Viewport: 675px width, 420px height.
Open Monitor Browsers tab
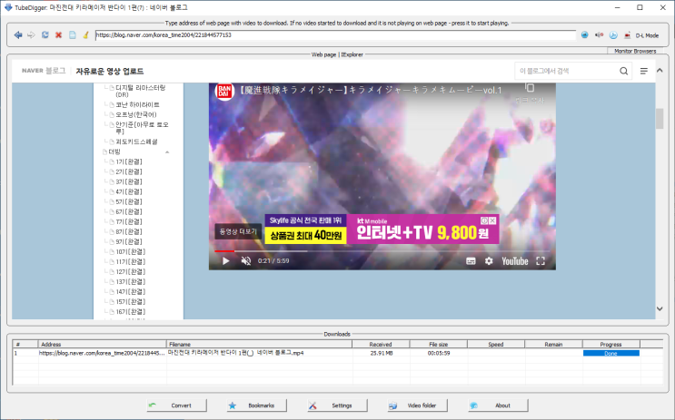[x=635, y=51]
